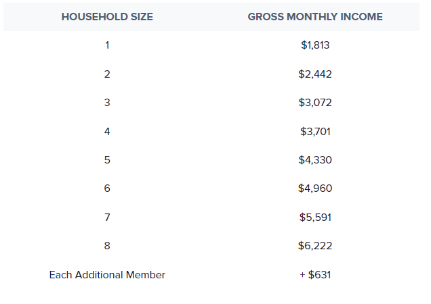Click household size 2 cell
This screenshot has width=431, height=304.
(107, 74)
